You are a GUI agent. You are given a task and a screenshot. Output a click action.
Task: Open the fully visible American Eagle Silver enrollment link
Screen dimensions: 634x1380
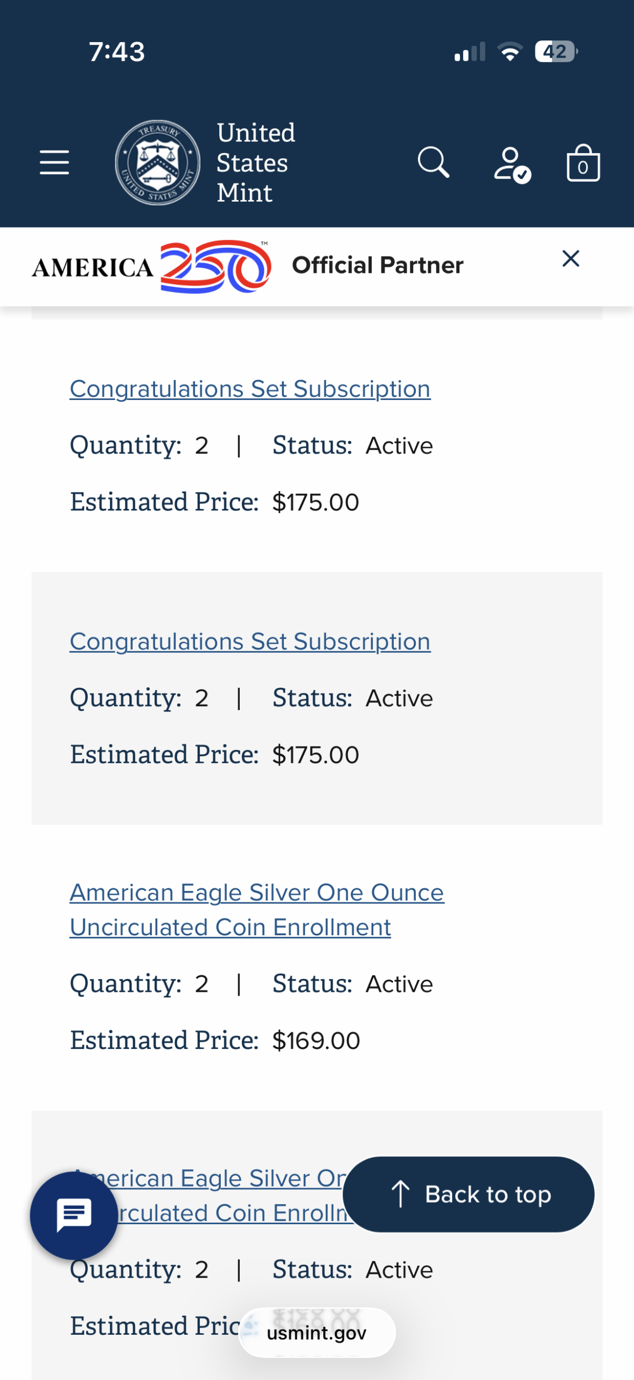256,909
